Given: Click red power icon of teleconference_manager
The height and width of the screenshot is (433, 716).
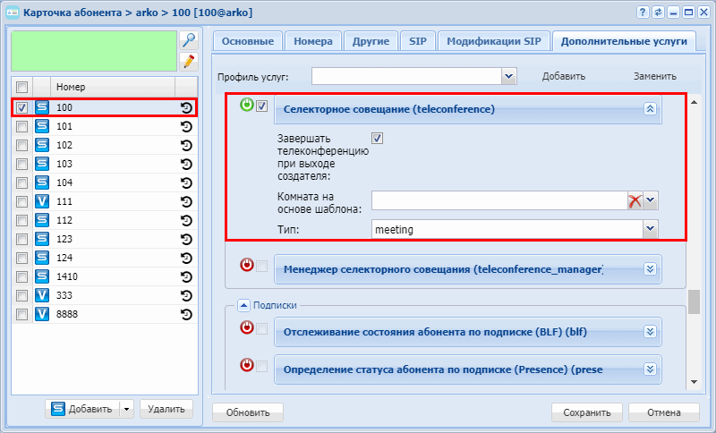Looking at the screenshot, I should pos(247,265).
